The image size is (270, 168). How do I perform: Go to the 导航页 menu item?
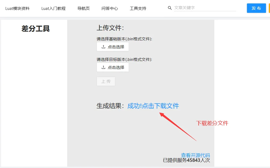pyautogui.click(x=83, y=9)
